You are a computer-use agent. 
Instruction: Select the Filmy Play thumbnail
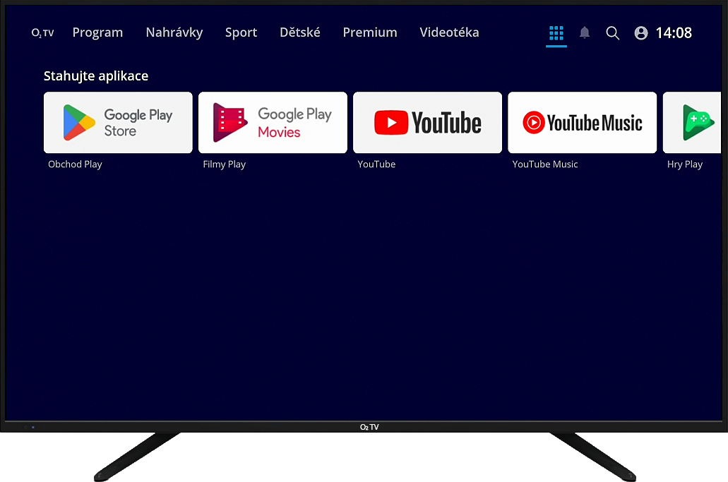point(273,122)
